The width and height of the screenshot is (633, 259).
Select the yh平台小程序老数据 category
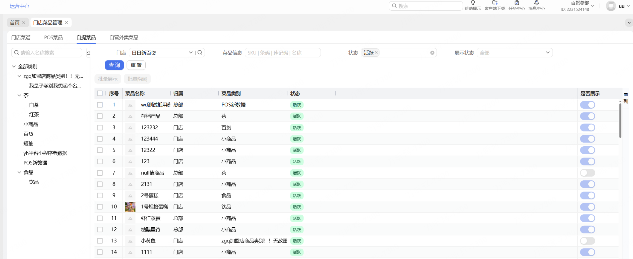click(45, 153)
